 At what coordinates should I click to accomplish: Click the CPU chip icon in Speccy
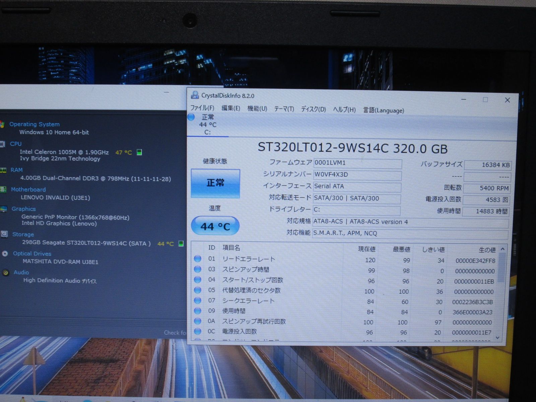click(x=2, y=144)
